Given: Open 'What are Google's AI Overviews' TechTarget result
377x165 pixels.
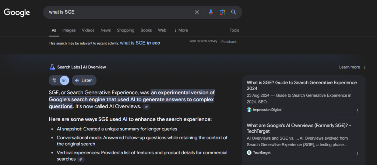Looking at the screenshot, I should 299,128.
